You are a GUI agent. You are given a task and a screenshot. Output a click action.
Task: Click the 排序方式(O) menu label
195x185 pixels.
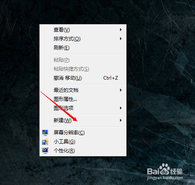click(67, 39)
